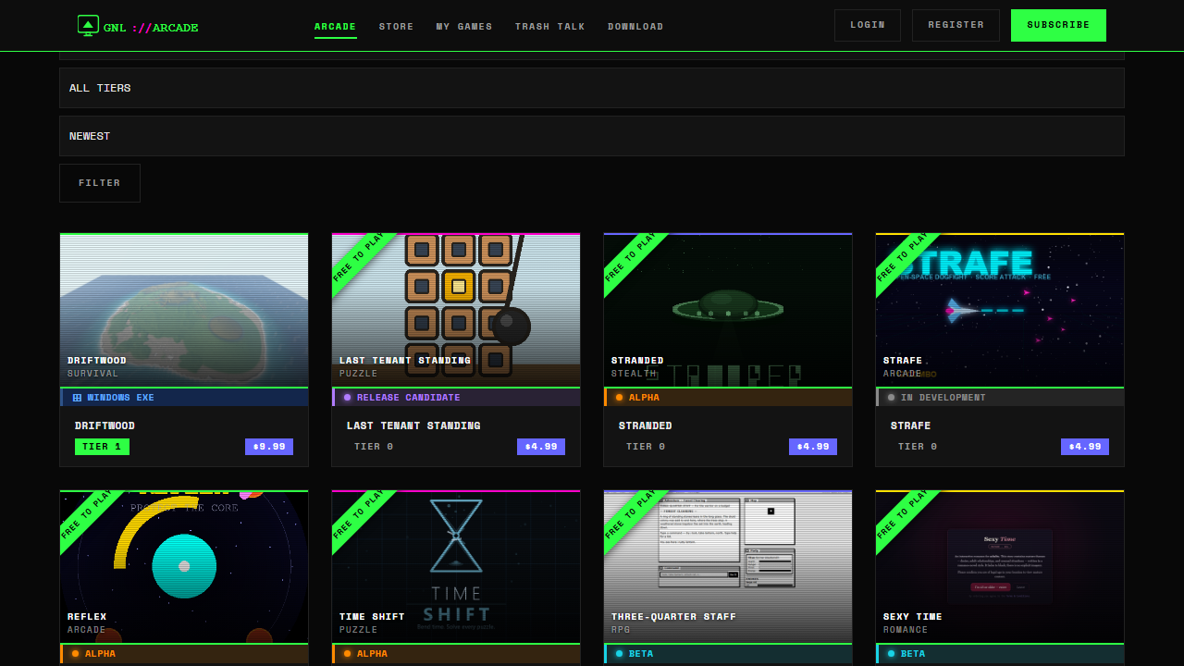
Task: Click the Beta status dot on Sexy Time
Action: tap(892, 654)
